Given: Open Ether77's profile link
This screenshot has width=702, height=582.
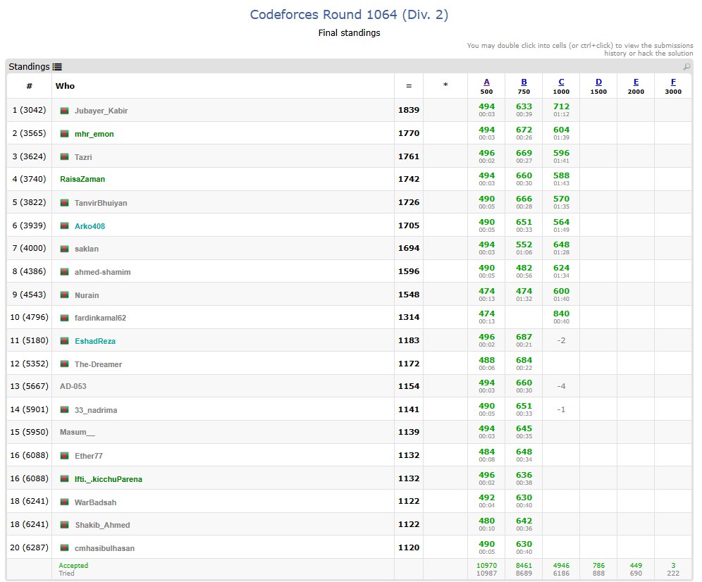Looking at the screenshot, I should coord(89,456).
